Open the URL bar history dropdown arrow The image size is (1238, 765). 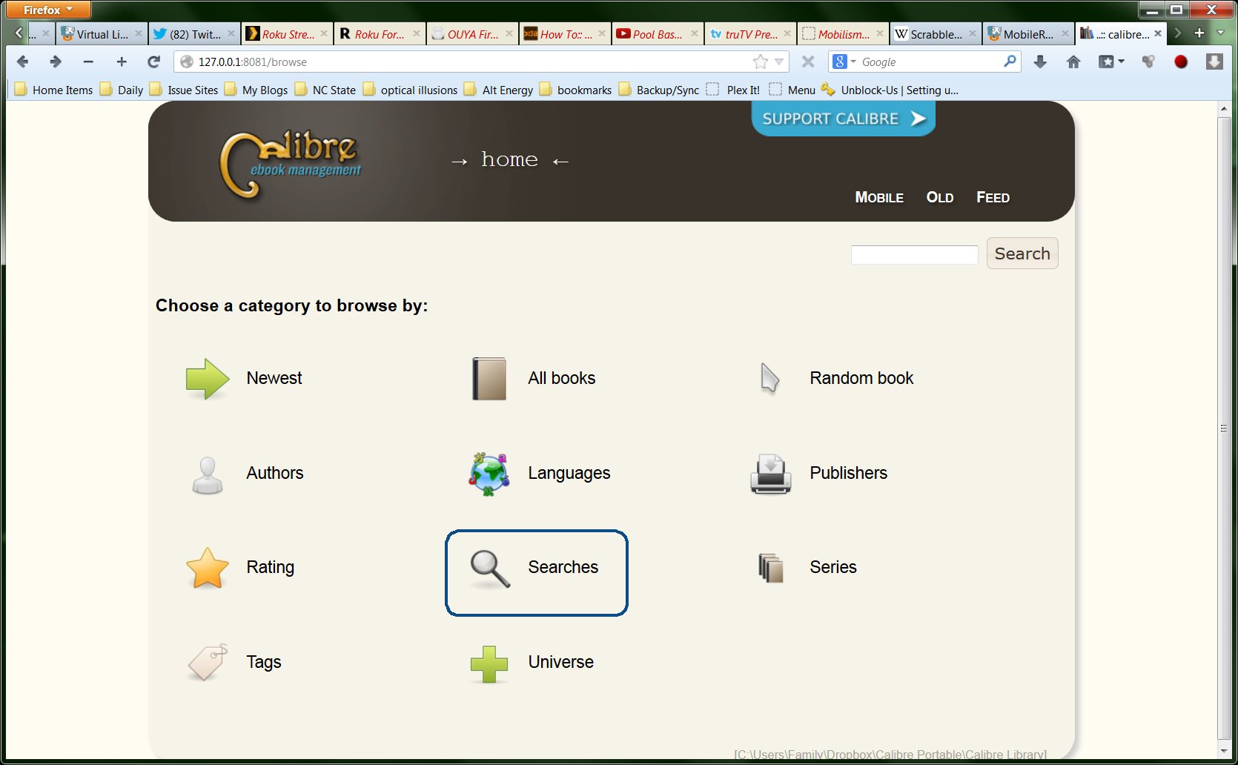(x=778, y=62)
